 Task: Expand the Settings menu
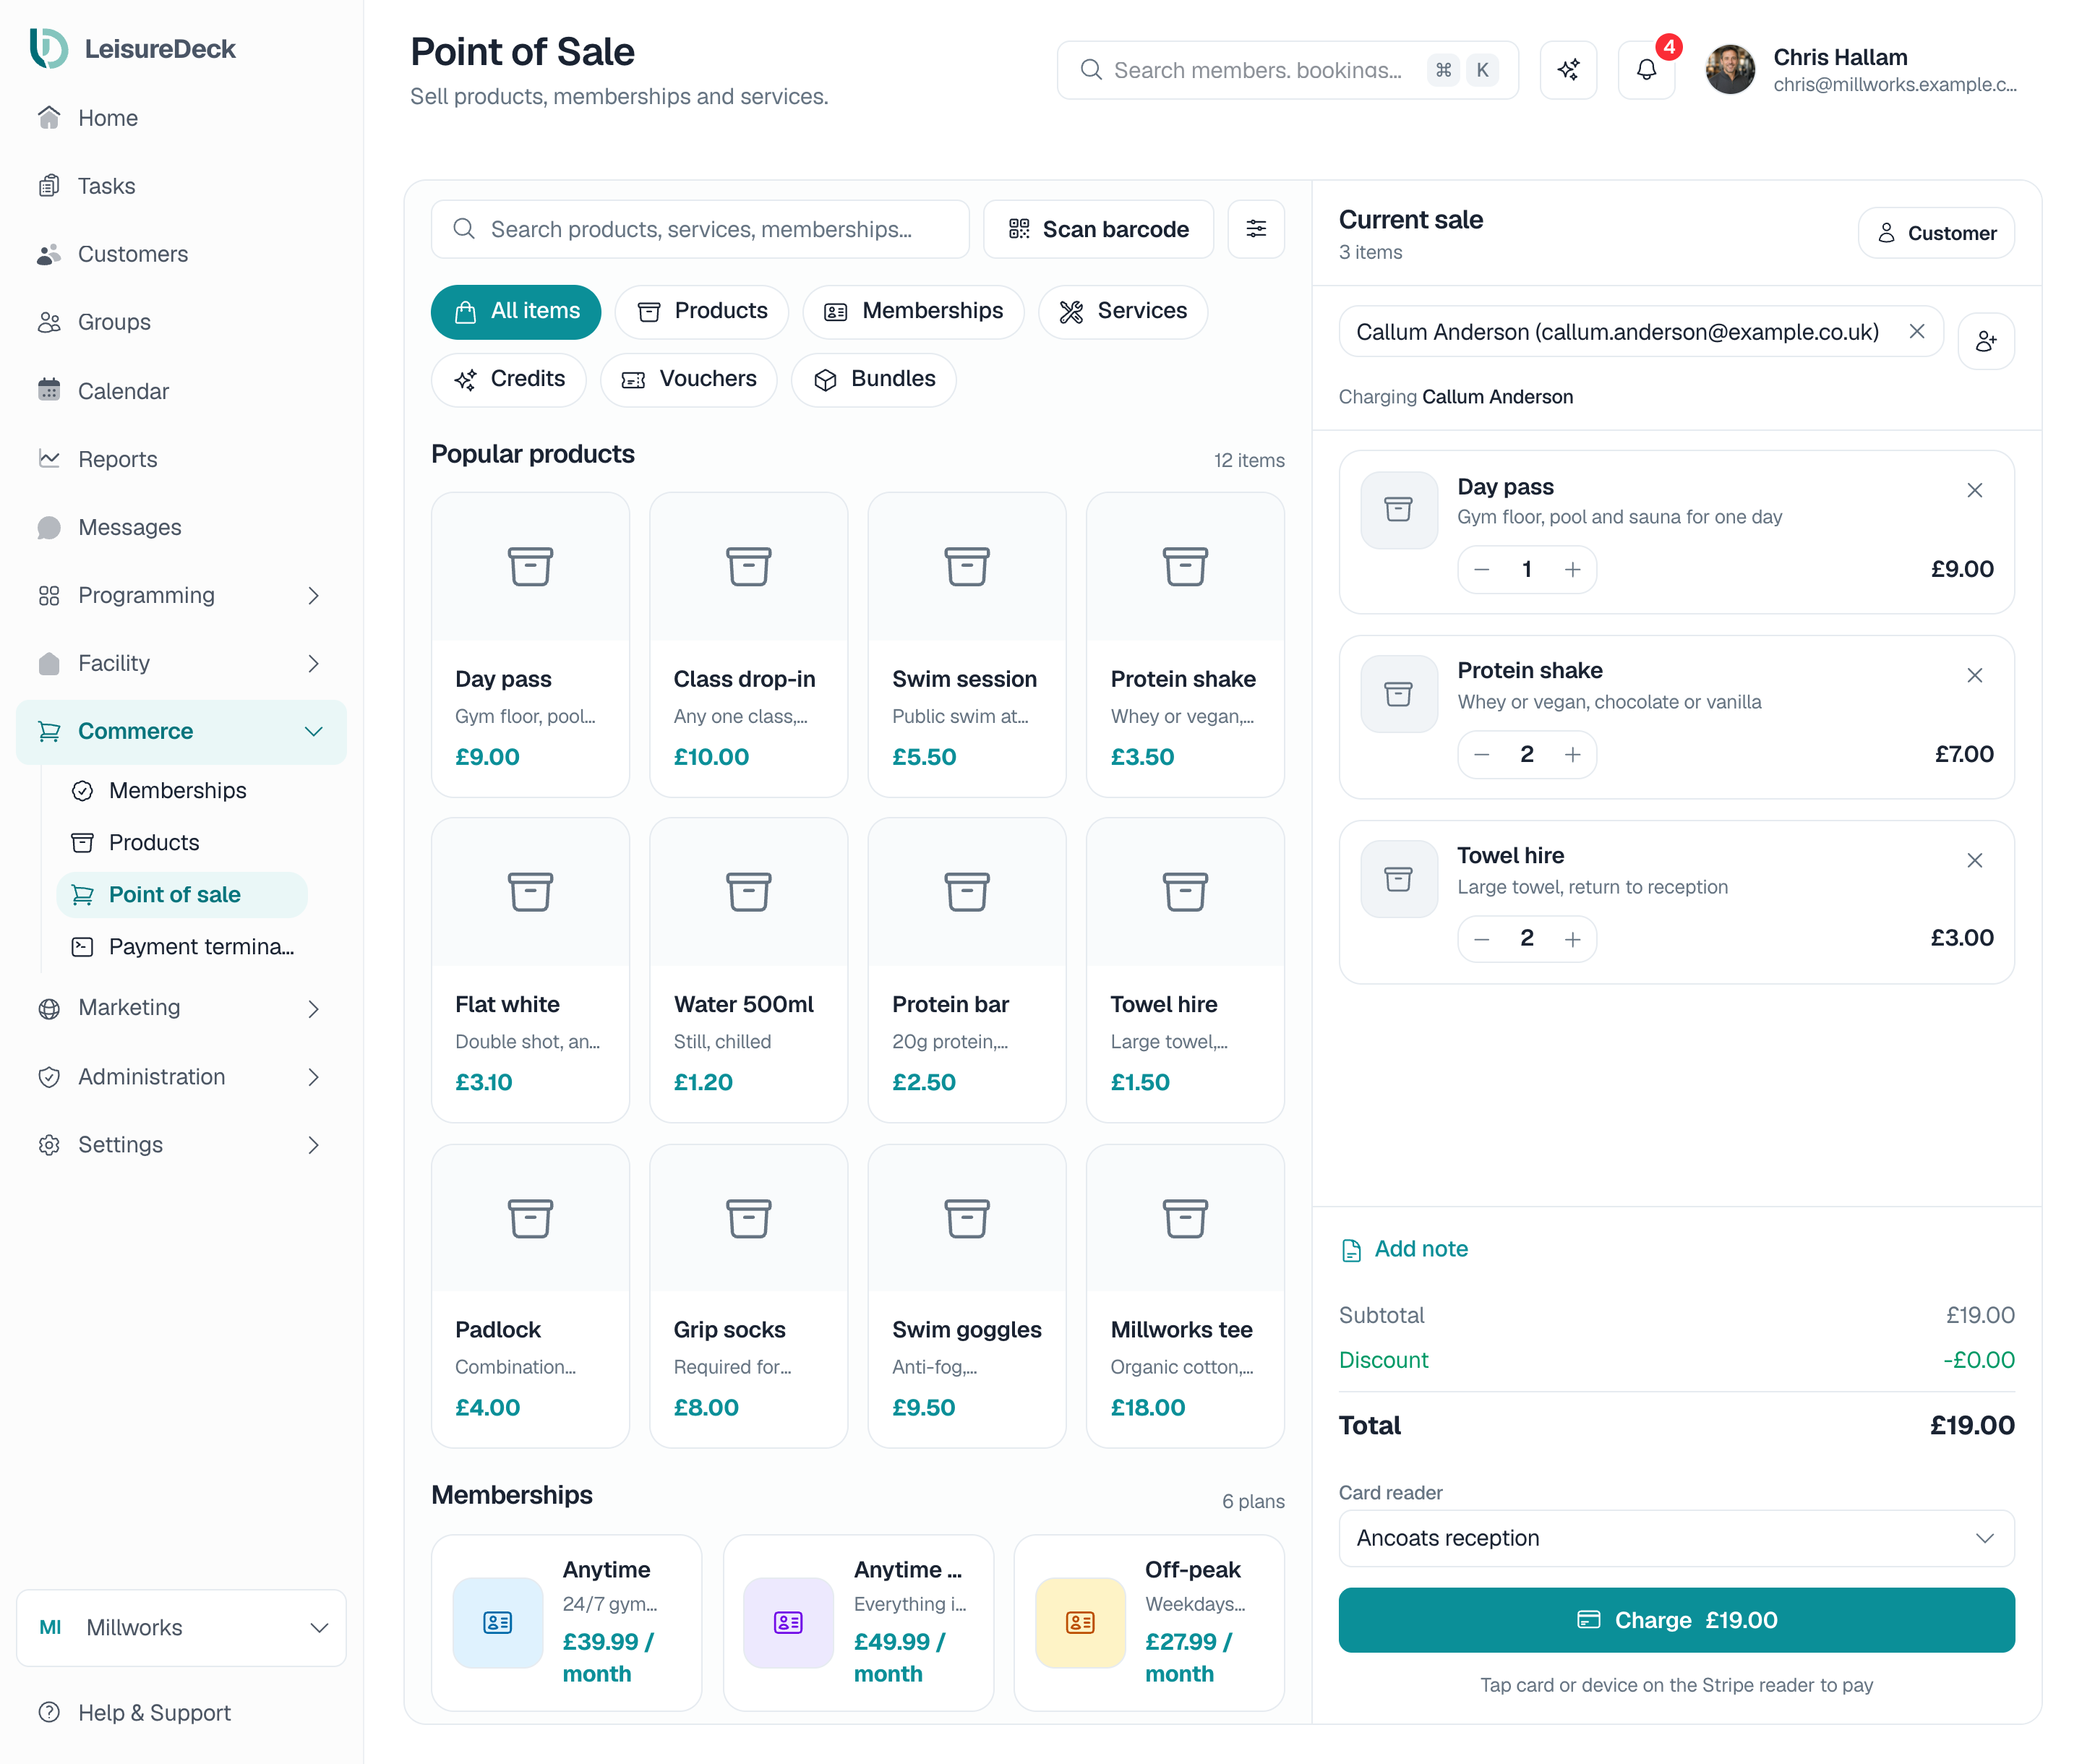(x=181, y=1145)
